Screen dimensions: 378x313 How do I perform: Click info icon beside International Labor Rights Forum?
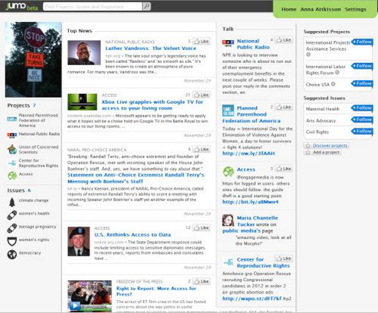(337, 73)
